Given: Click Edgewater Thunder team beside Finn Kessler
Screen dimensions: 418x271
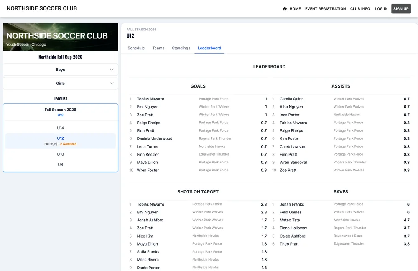Looking at the screenshot, I should point(214,154).
